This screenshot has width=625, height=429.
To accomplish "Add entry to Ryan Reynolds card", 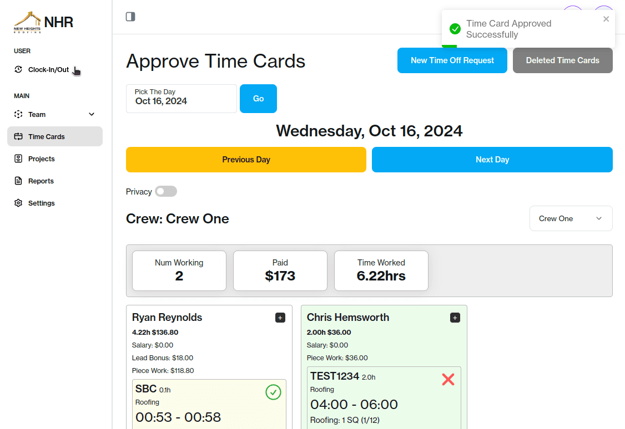I will click(280, 318).
